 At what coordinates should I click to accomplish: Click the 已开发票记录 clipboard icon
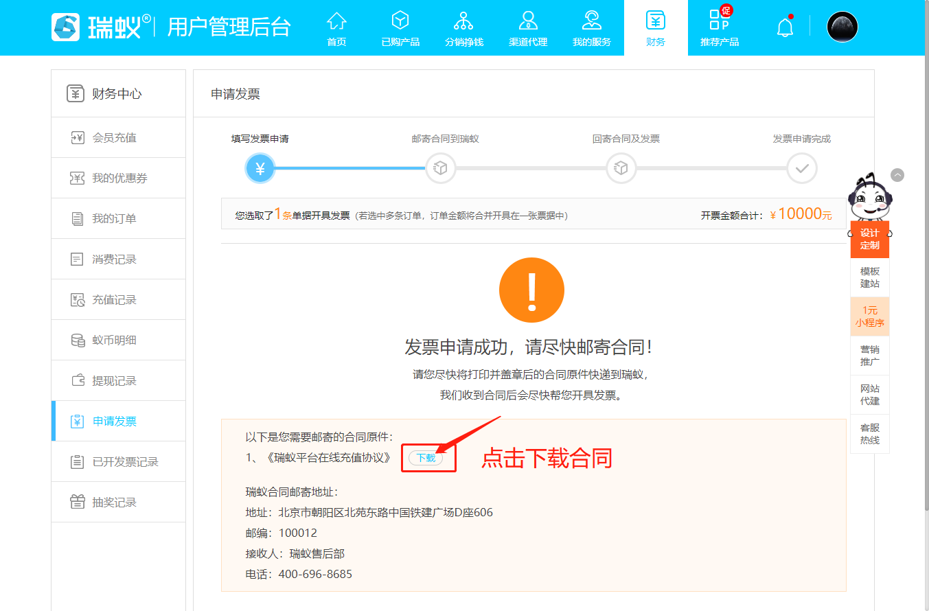(x=78, y=461)
